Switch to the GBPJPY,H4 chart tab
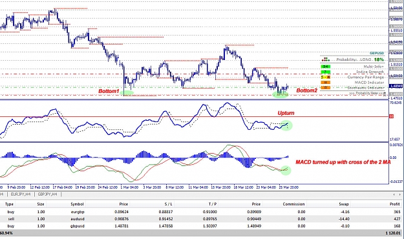Image resolution: width=404 pixels, height=239 pixels. (x=47, y=194)
